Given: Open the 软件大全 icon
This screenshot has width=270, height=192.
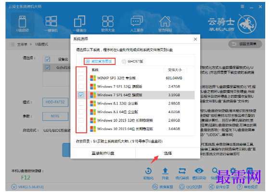Looking at the screenshot, I should click(x=108, y=24).
